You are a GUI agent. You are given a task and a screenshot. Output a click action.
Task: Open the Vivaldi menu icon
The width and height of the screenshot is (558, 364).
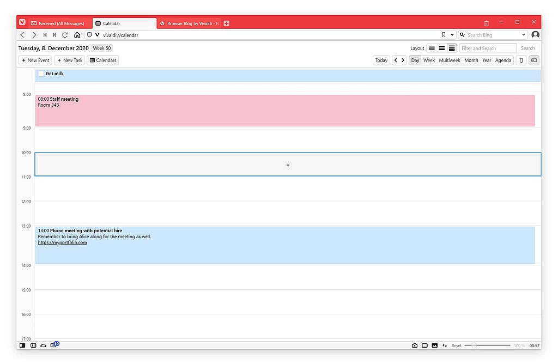pyautogui.click(x=22, y=22)
